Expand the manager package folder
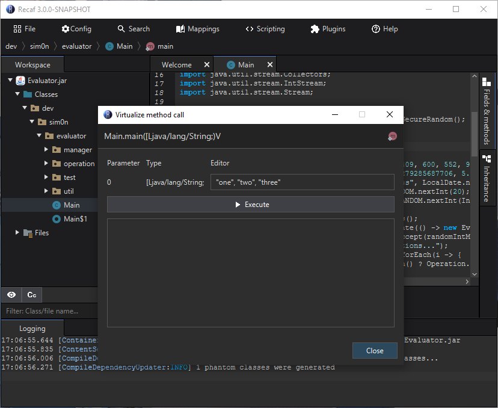 46,149
